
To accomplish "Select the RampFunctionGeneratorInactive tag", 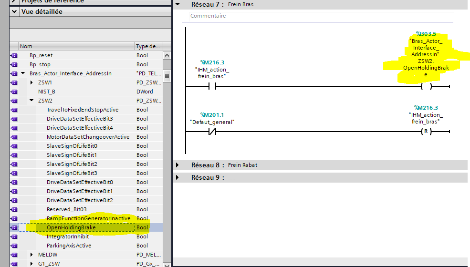I will point(88,218).
